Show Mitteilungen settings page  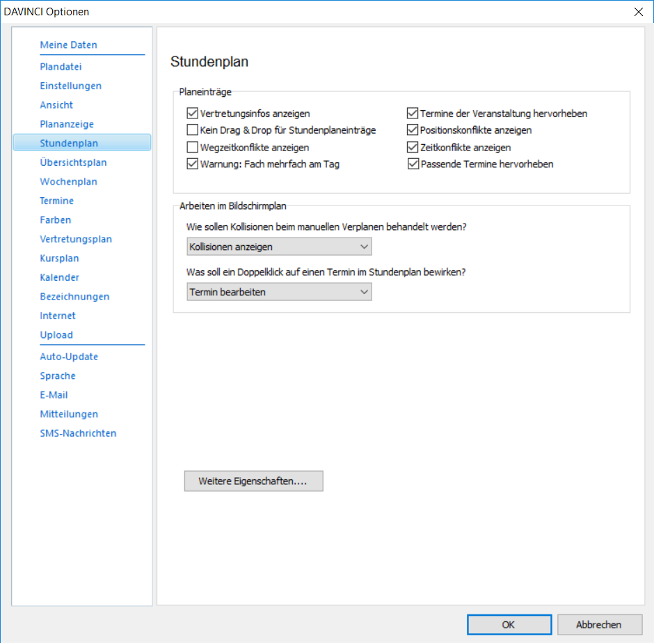point(70,415)
